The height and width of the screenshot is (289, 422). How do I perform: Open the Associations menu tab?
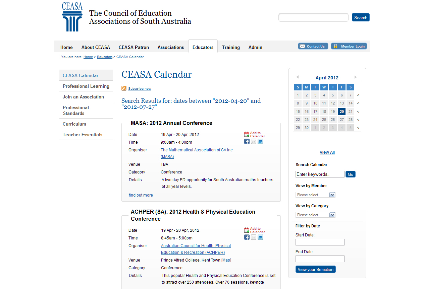171,47
